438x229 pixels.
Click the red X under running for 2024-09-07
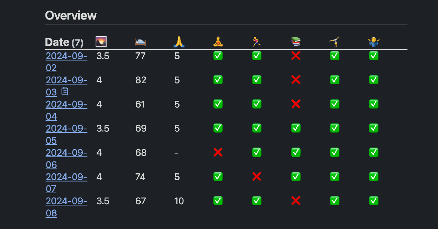pyautogui.click(x=256, y=177)
